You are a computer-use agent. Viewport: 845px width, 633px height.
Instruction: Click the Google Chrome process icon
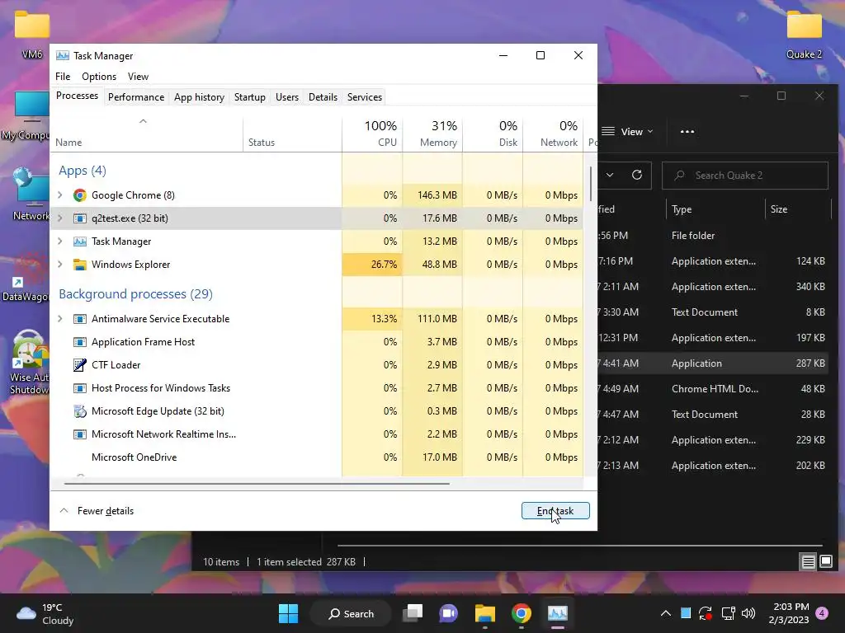80,195
